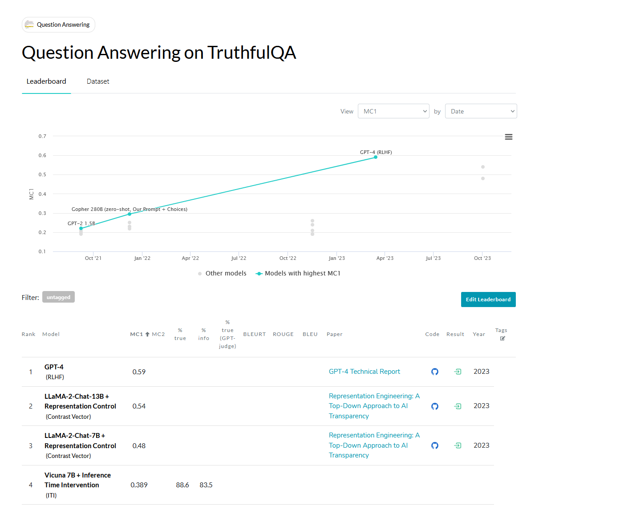Switch to the Leaderboard tab
The height and width of the screenshot is (510, 624).
point(46,81)
